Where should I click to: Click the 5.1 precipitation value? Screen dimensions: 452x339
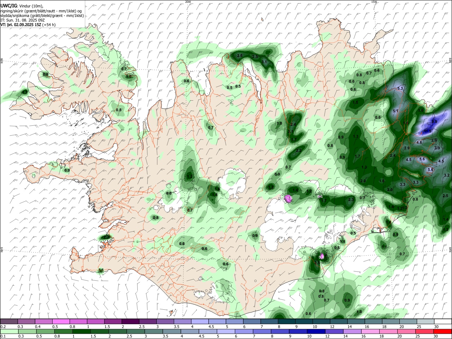(395, 111)
